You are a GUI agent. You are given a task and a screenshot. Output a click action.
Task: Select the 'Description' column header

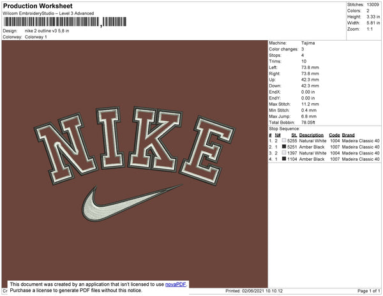tap(312, 135)
